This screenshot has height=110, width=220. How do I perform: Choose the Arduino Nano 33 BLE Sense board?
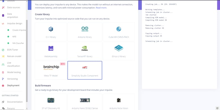(x=85, y=102)
